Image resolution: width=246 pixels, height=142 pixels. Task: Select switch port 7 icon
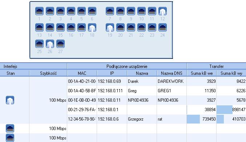[x=110, y=11]
